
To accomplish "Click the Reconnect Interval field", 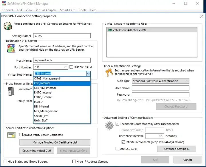I will 154,136.
